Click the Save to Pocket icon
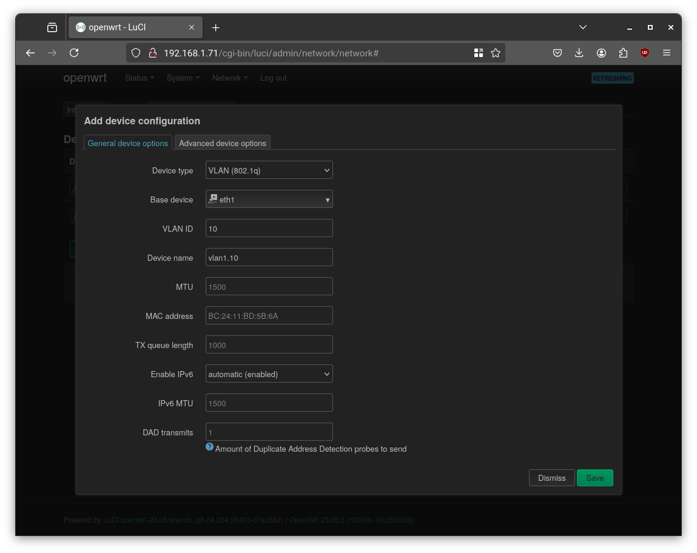The height and width of the screenshot is (553, 697). coord(557,53)
